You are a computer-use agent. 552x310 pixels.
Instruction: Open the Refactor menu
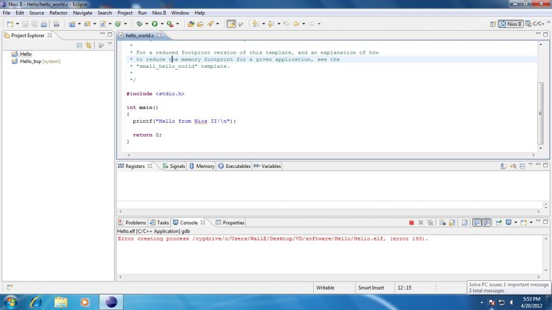click(x=58, y=13)
